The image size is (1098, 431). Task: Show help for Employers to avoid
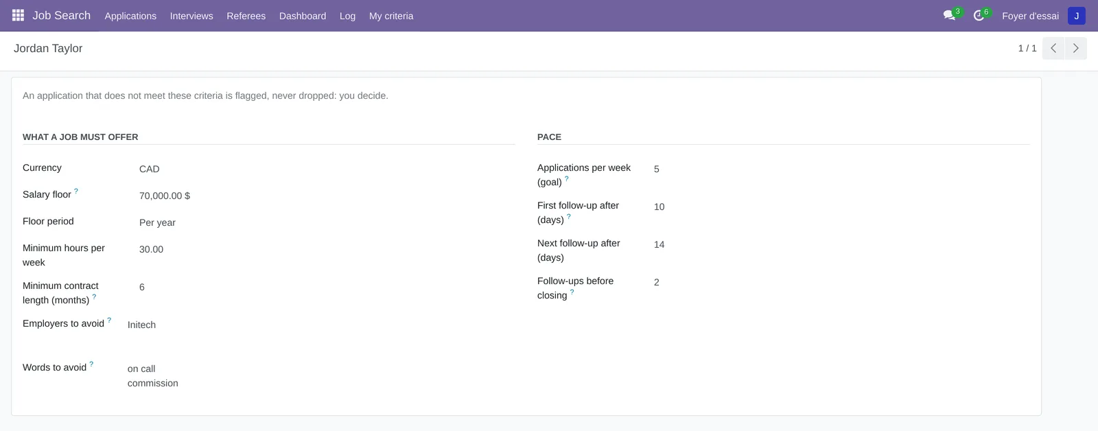click(109, 321)
